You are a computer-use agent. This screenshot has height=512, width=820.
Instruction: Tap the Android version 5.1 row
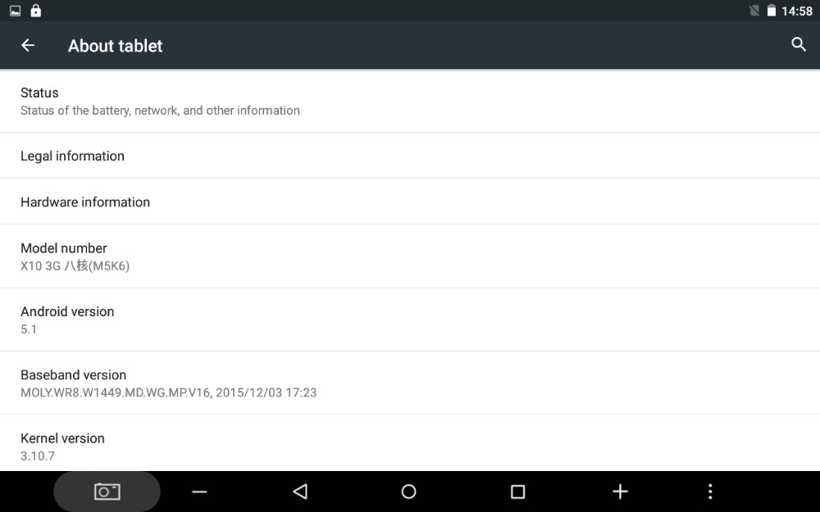(x=410, y=319)
